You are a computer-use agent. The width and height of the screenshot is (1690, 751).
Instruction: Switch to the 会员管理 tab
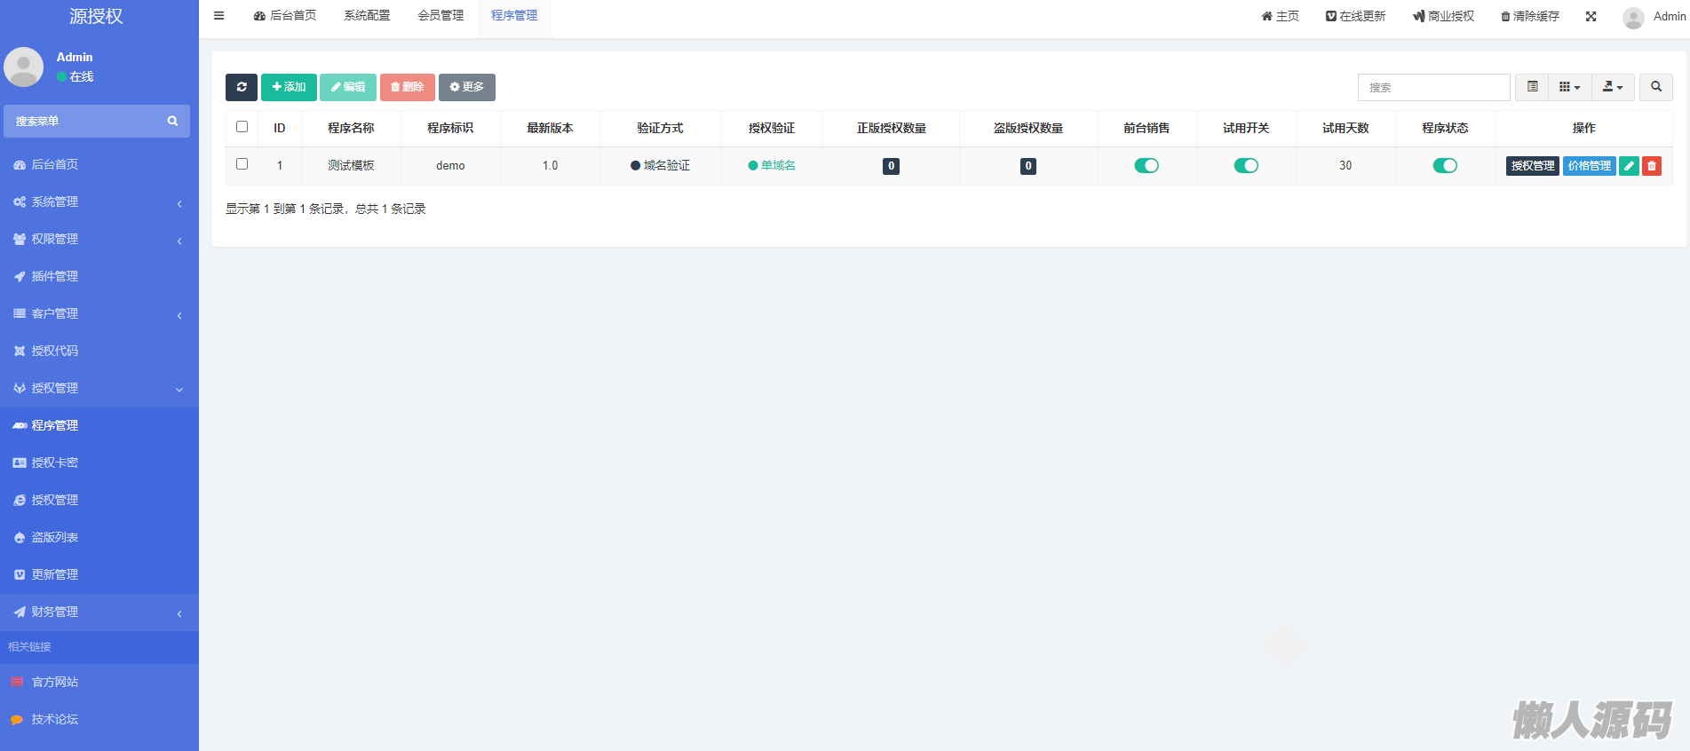(x=440, y=16)
